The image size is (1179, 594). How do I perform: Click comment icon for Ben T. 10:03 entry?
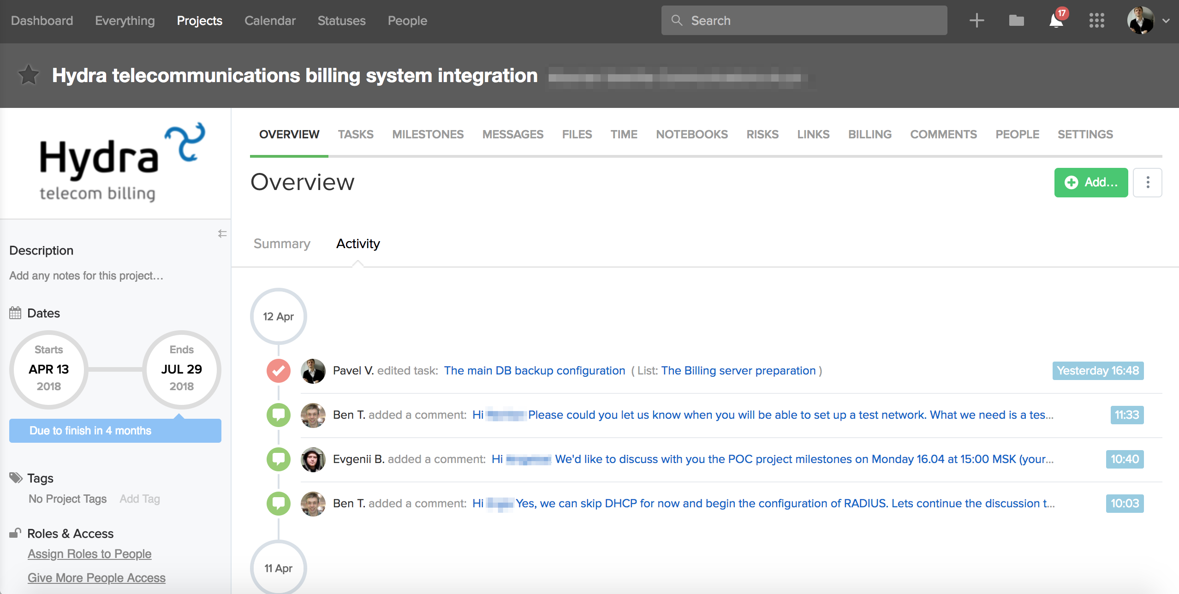tap(279, 503)
